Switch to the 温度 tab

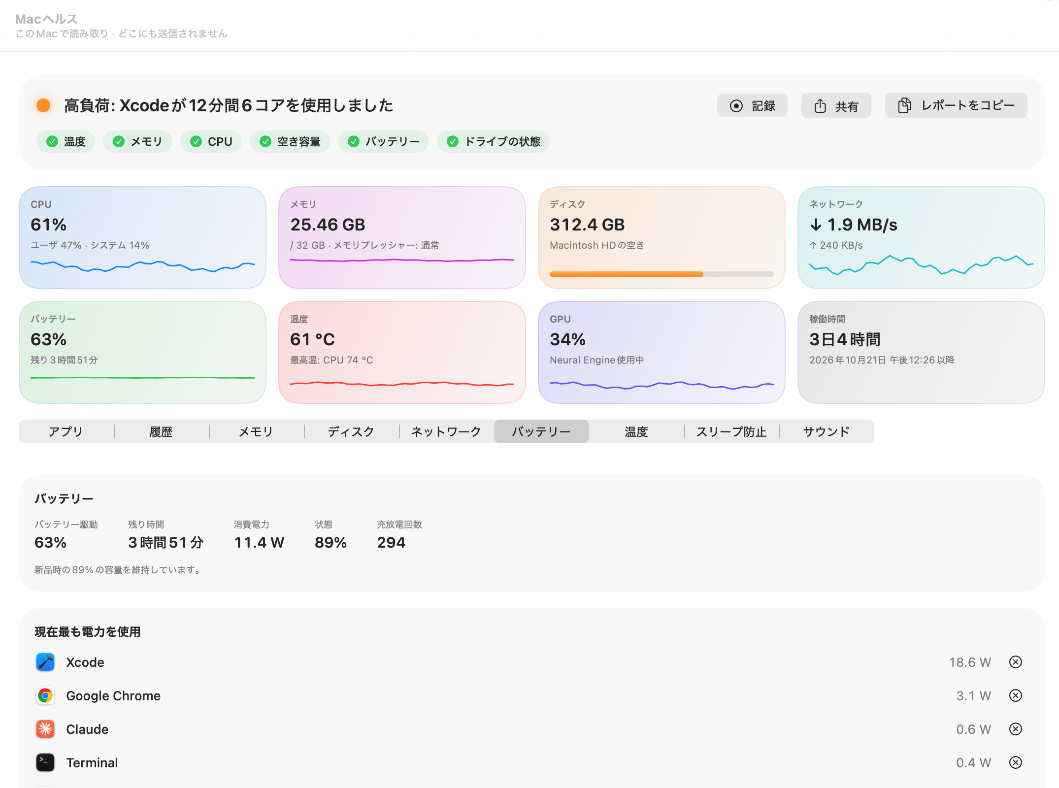636,431
